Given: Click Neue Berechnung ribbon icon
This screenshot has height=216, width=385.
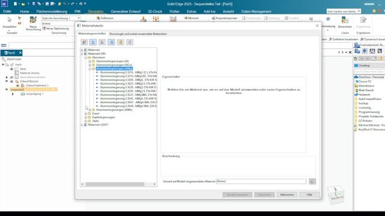Looking at the screenshot, I should (33, 20).
